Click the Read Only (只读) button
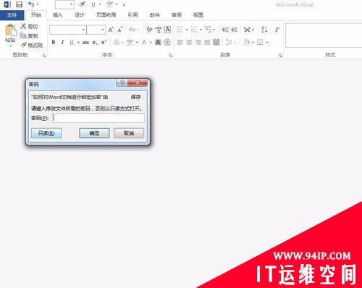 coord(46,133)
